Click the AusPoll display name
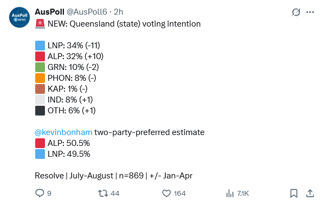This screenshot has height=205, width=324. (50, 12)
